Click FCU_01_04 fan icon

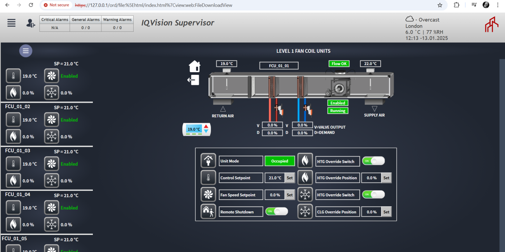(52, 208)
